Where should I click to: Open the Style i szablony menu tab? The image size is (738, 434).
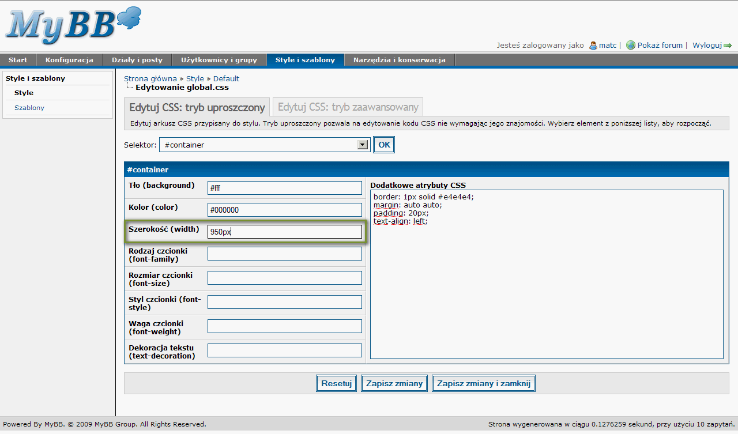[305, 60]
